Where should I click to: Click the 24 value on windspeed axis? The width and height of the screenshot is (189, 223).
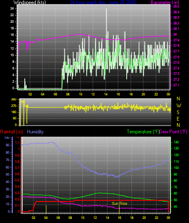pos(12,8)
